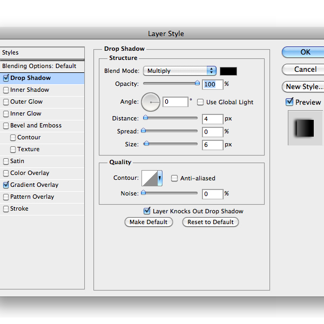
Task: Tick the Inner Glow checkbox
Action: tap(6, 113)
